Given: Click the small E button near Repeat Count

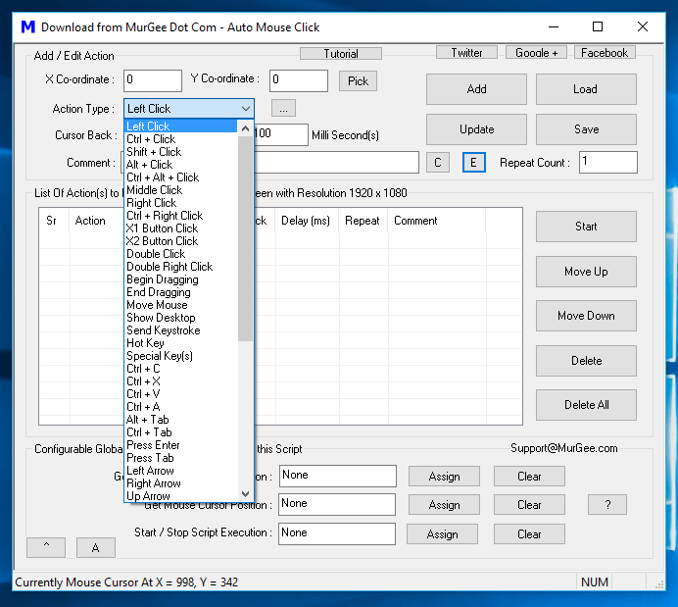Looking at the screenshot, I should tap(473, 163).
